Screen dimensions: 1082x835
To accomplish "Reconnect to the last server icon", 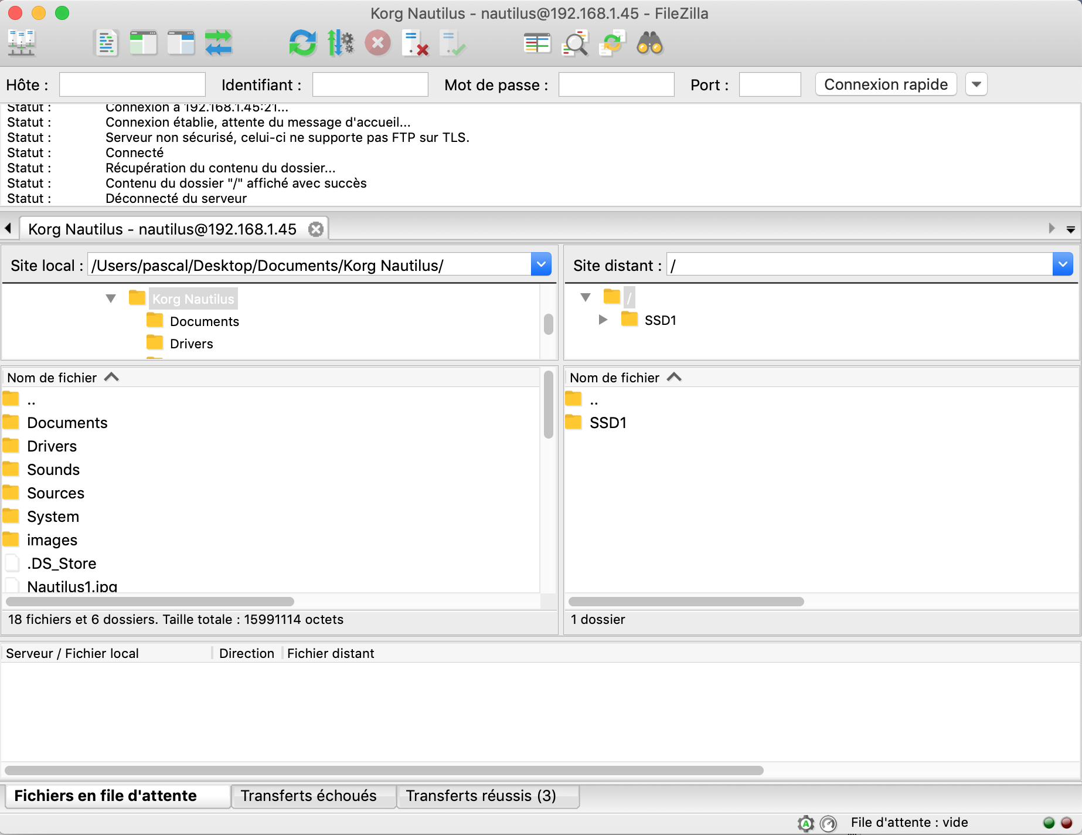I will 452,43.
